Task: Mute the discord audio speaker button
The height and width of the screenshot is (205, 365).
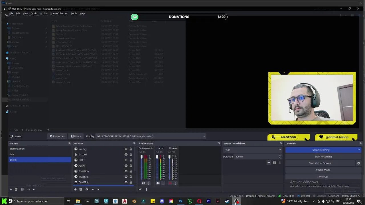Action: click(158, 183)
